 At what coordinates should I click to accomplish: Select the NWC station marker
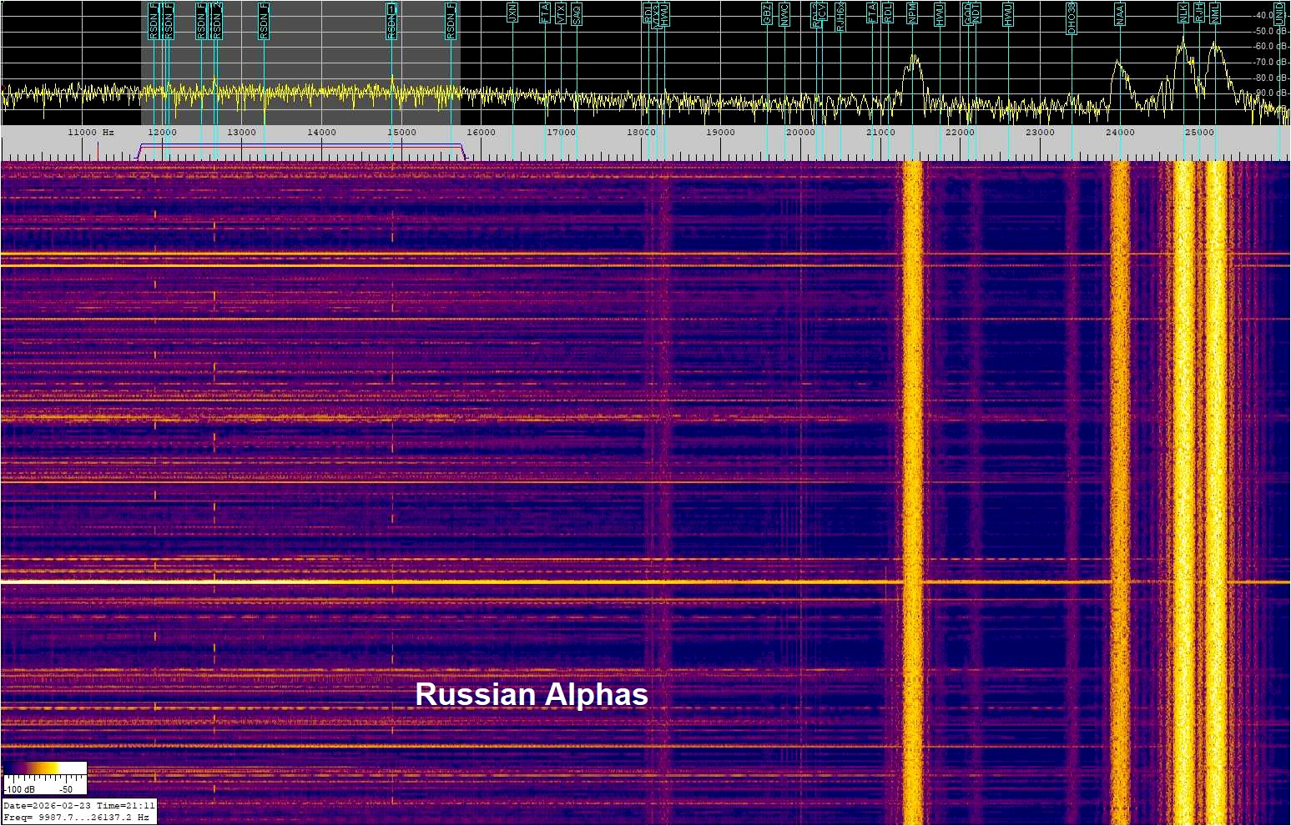(784, 14)
